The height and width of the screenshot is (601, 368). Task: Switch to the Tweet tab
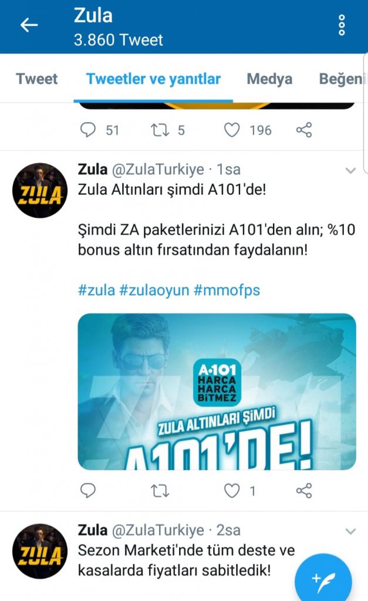pos(37,79)
